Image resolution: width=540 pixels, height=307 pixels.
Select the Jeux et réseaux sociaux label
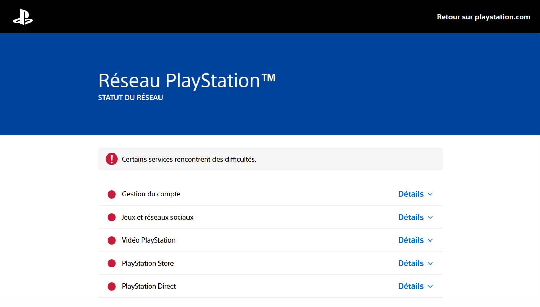pos(157,217)
